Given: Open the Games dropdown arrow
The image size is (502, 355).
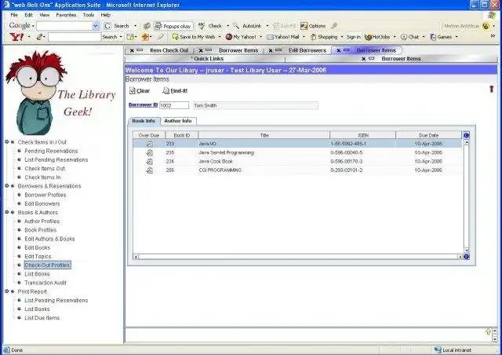Looking at the screenshot, I should [457, 37].
